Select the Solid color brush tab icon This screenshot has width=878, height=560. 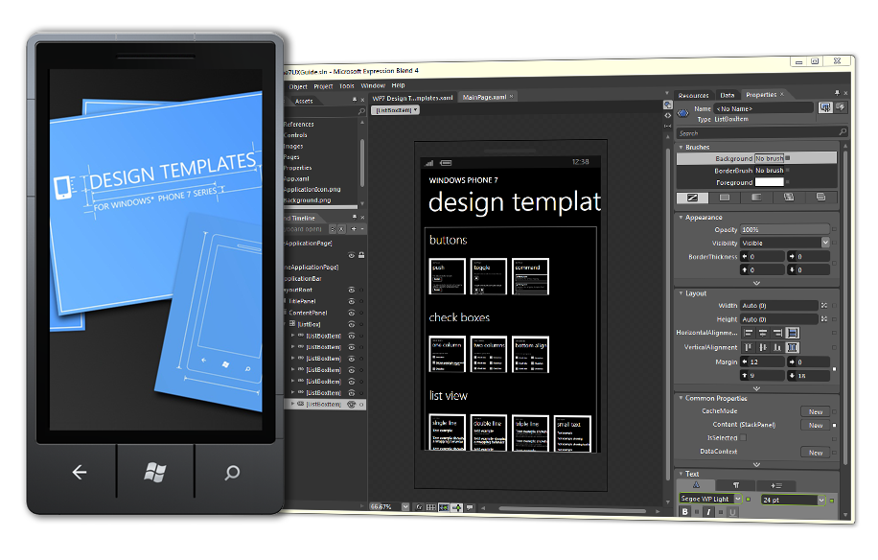(724, 198)
